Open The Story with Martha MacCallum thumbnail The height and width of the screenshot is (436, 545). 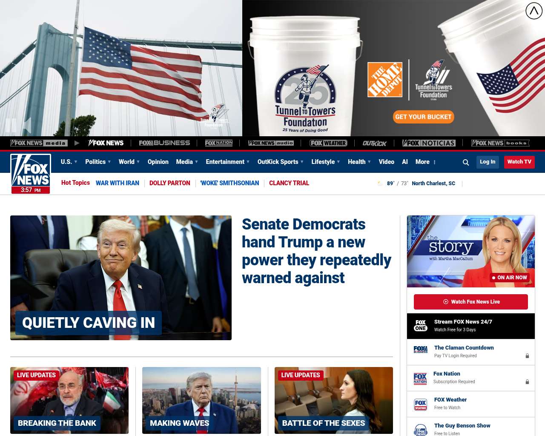click(471, 251)
